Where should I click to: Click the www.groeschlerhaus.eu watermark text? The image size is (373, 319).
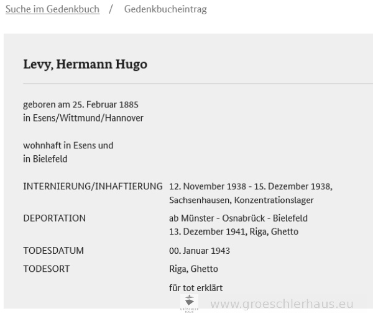(282, 304)
